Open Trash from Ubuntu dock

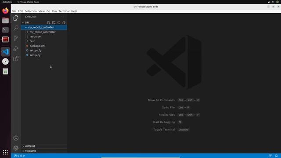[x=5, y=71]
